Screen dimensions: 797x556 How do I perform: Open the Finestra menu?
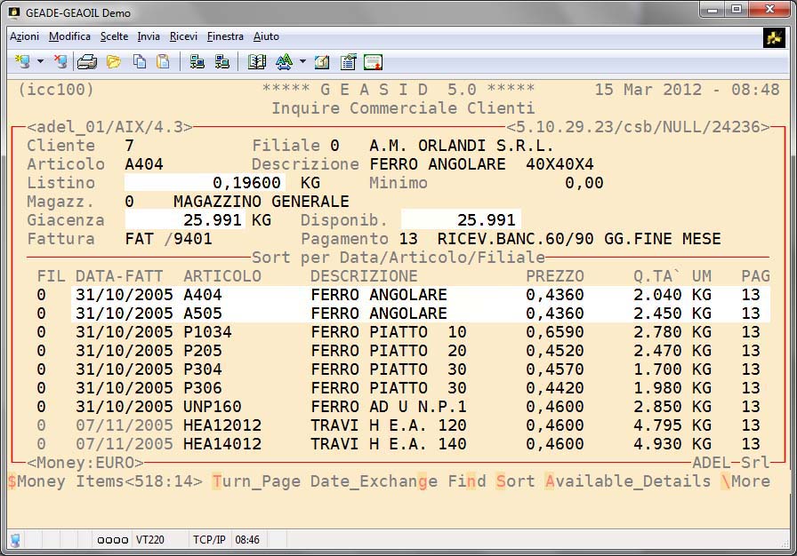225,36
